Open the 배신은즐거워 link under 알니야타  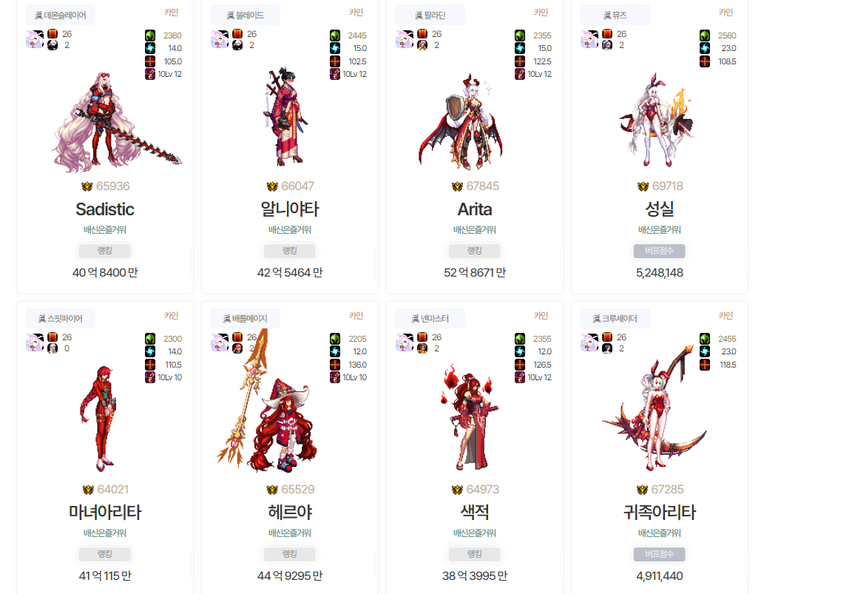point(290,230)
